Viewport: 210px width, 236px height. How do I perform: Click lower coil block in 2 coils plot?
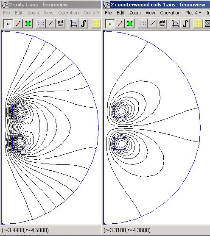point(18,144)
